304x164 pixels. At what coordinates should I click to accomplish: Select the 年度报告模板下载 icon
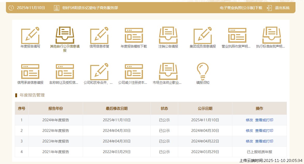click(x=134, y=35)
